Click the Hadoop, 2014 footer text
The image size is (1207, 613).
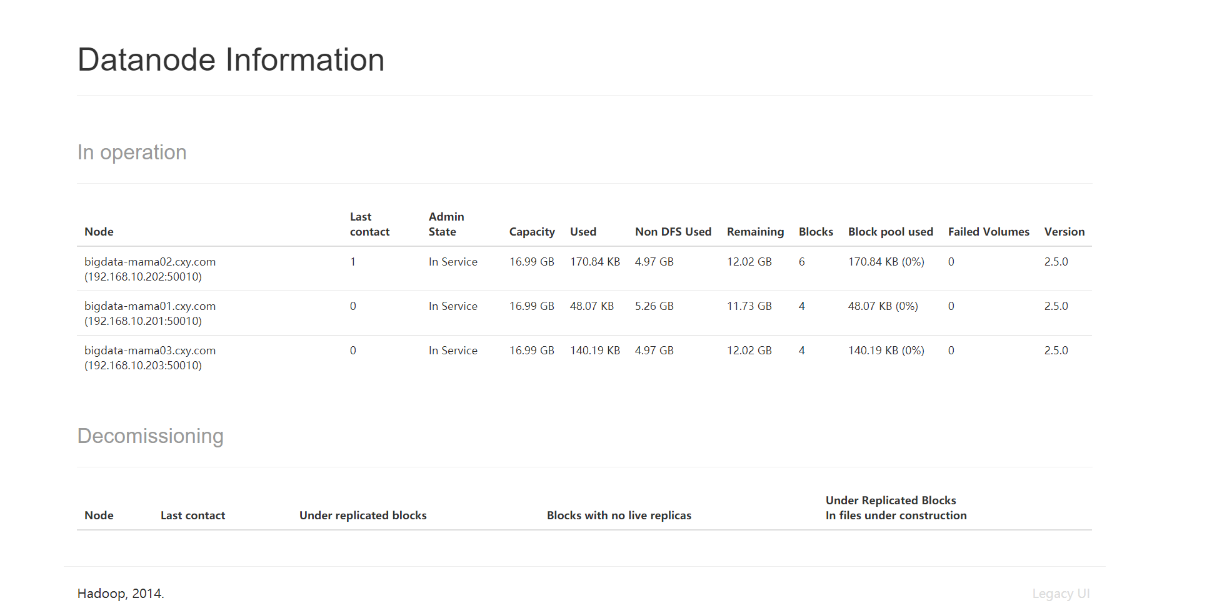(x=121, y=594)
